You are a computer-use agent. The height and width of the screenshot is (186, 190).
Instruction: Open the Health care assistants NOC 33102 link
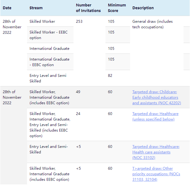(x=156, y=152)
